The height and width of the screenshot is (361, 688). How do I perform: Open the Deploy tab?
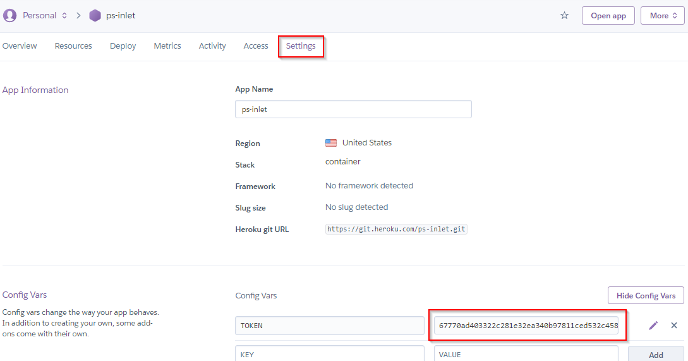pos(123,46)
